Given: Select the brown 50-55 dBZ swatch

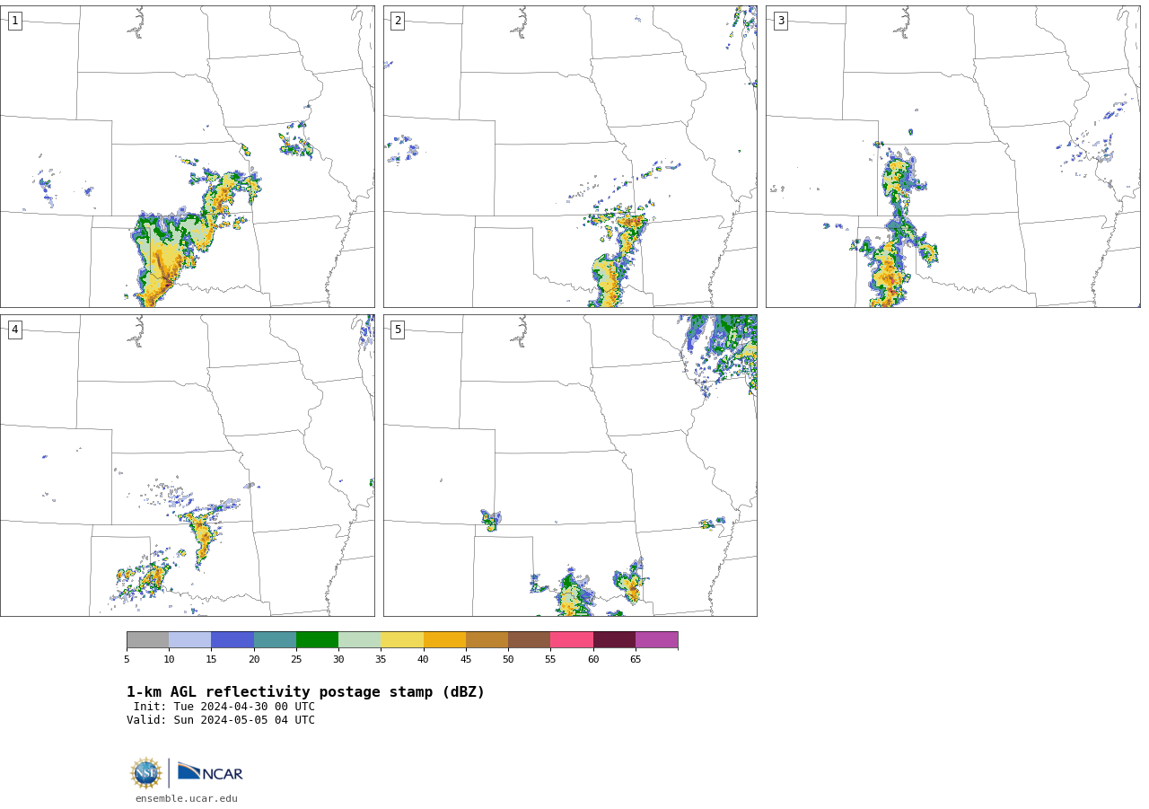Looking at the screenshot, I should coord(529,640).
